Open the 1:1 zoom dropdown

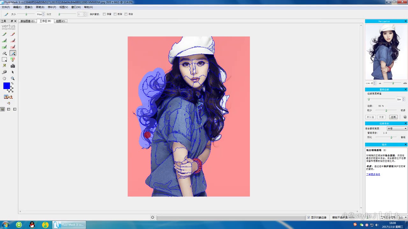click(x=403, y=218)
